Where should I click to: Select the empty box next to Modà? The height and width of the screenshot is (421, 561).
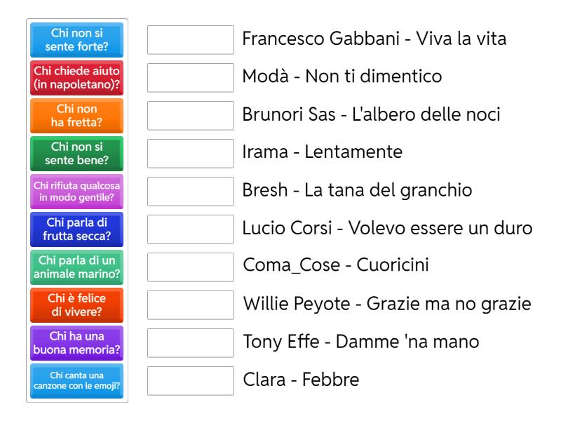191,78
